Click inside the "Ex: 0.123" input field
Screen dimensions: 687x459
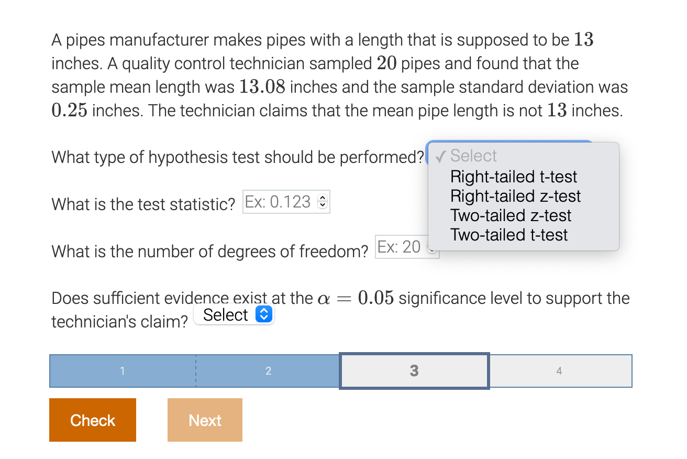(278, 201)
